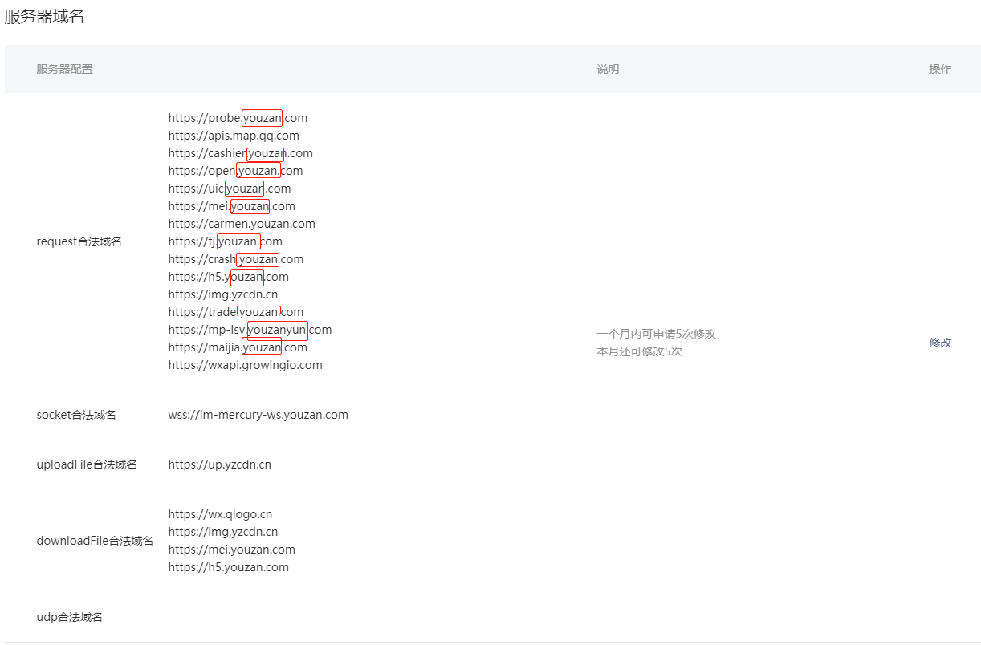The height and width of the screenshot is (645, 981).
Task: Click https://h5.youzan.com in the request domain list
Action: pos(229,277)
